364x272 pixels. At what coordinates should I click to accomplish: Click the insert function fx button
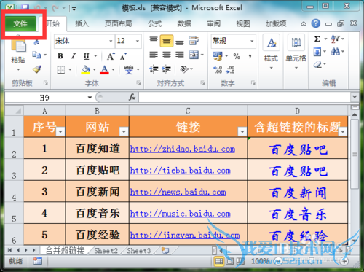coord(132,98)
